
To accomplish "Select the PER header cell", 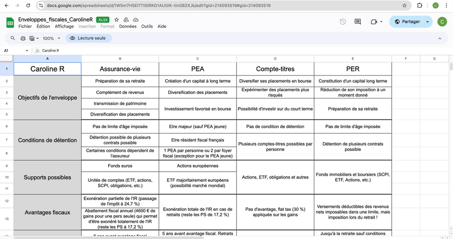I will (353, 69).
